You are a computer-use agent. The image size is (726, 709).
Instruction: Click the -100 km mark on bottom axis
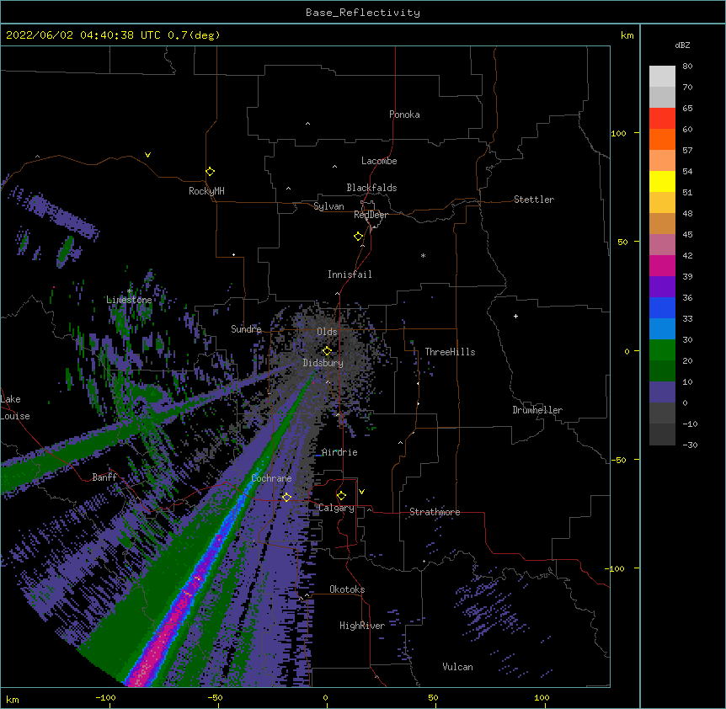click(105, 697)
